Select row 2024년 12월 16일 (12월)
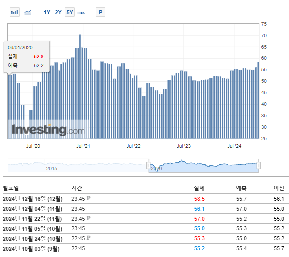The height and width of the screenshot is (257, 289). 146,199
